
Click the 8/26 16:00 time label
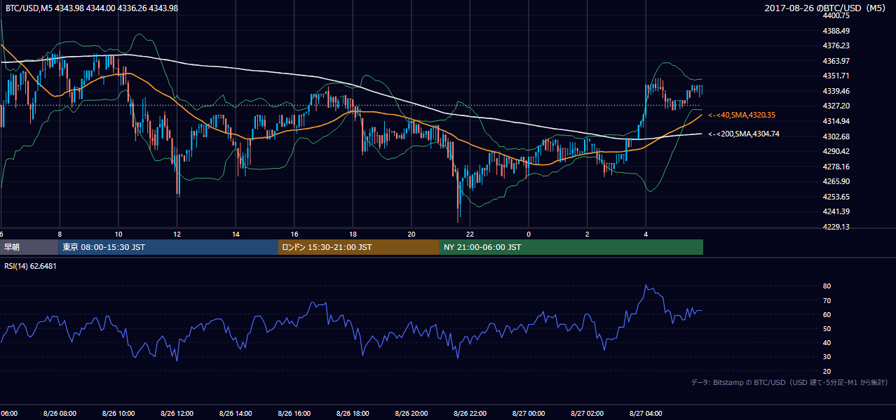(x=294, y=414)
